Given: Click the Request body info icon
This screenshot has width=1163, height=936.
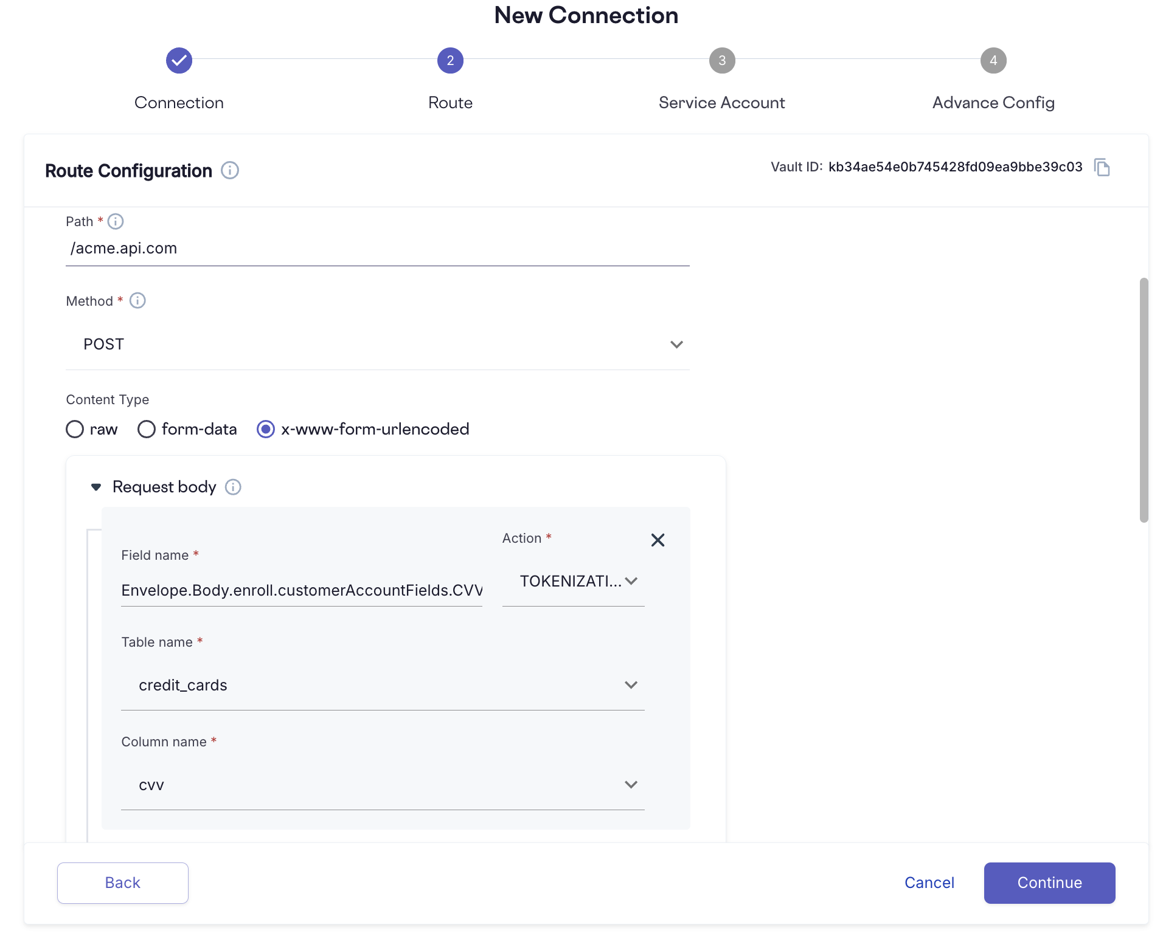Looking at the screenshot, I should pos(233,487).
